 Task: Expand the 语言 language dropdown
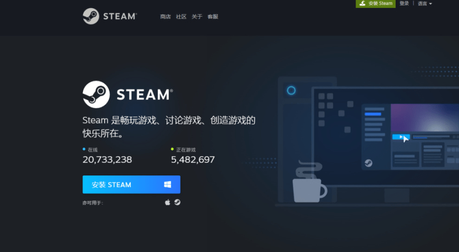[x=425, y=4]
